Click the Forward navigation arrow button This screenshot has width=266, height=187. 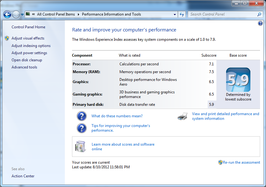click(x=16, y=14)
